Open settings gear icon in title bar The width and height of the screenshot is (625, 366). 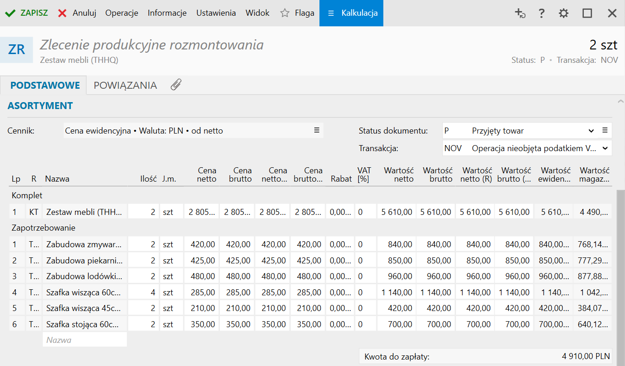[x=563, y=13]
